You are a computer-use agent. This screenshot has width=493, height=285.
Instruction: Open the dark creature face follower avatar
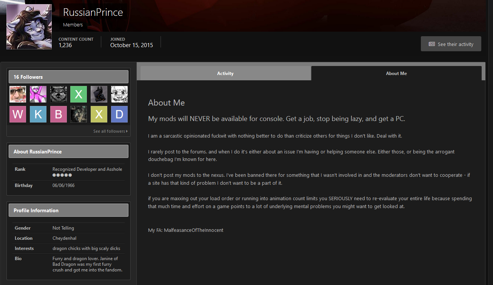79,114
